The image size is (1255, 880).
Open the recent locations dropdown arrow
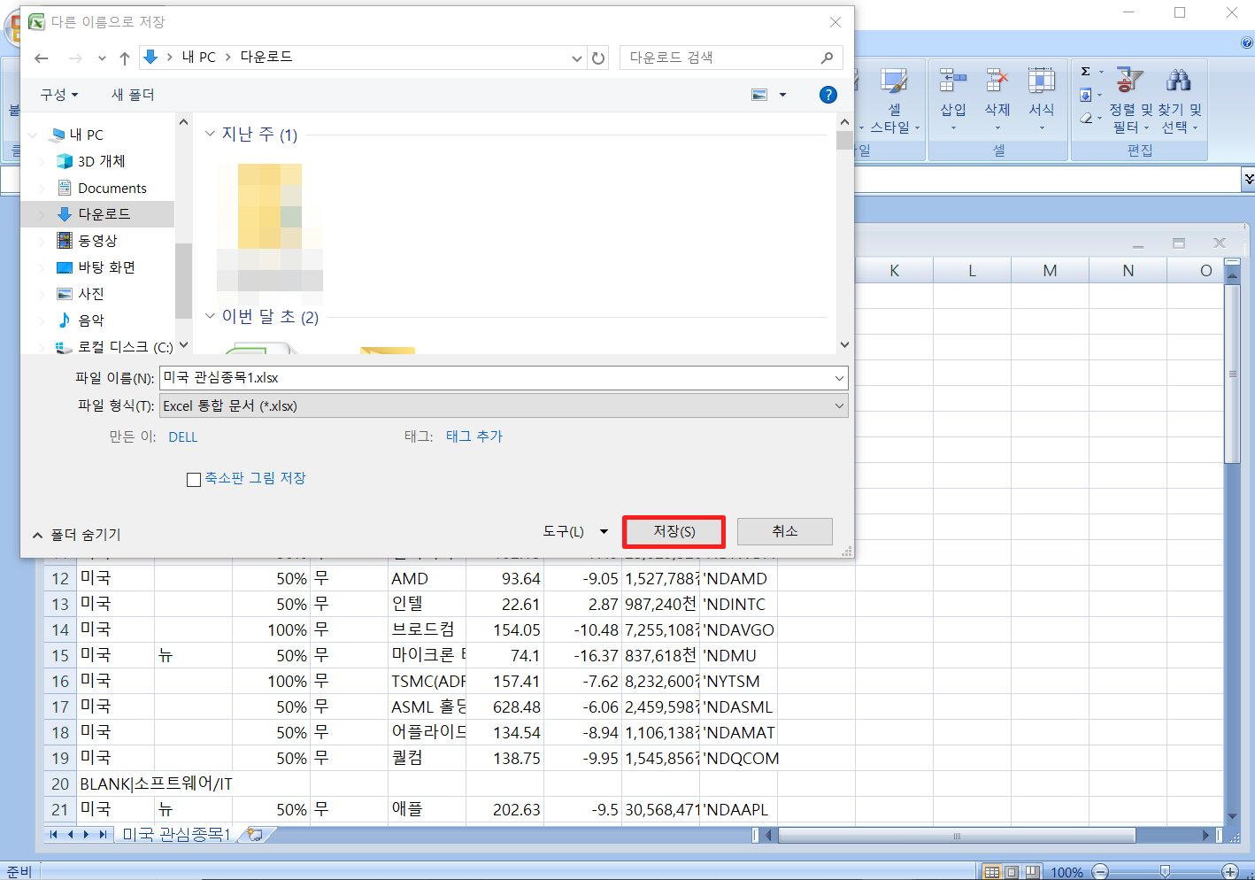(102, 58)
